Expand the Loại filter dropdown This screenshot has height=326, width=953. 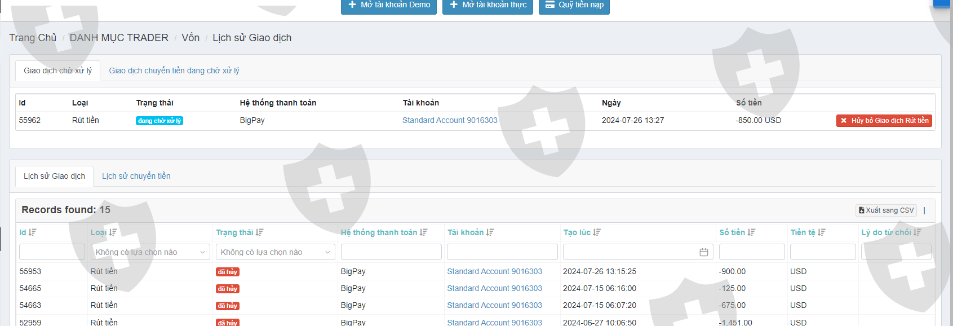tap(150, 252)
